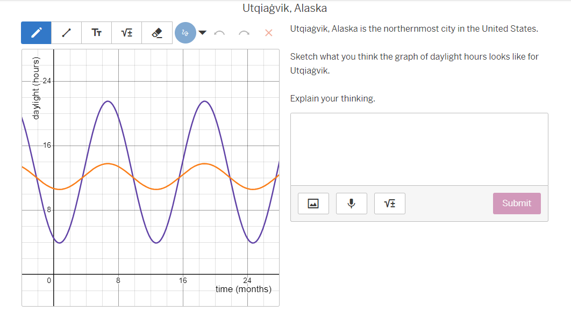Viewport: 571px width, 312px height.
Task: Undo the last sketch stroke
Action: [219, 33]
